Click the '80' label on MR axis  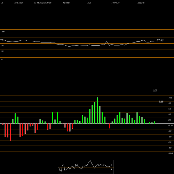pos(170,103)
